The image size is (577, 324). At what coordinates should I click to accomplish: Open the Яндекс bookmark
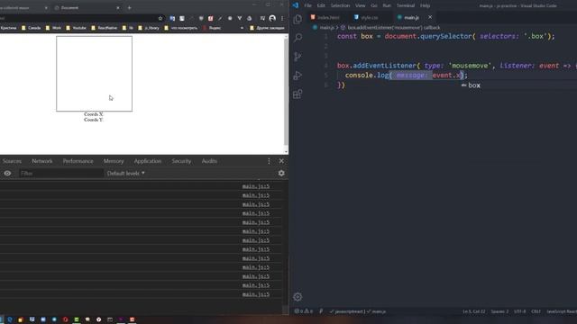pos(212,28)
